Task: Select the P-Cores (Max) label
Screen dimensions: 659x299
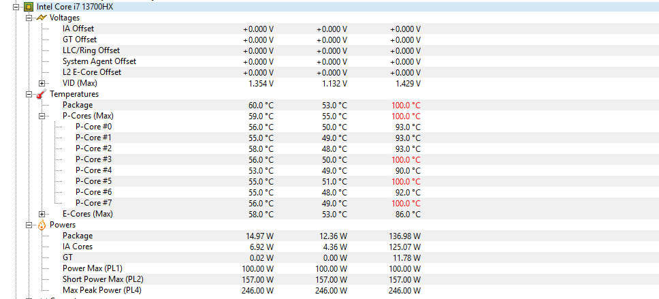Action: click(88, 116)
